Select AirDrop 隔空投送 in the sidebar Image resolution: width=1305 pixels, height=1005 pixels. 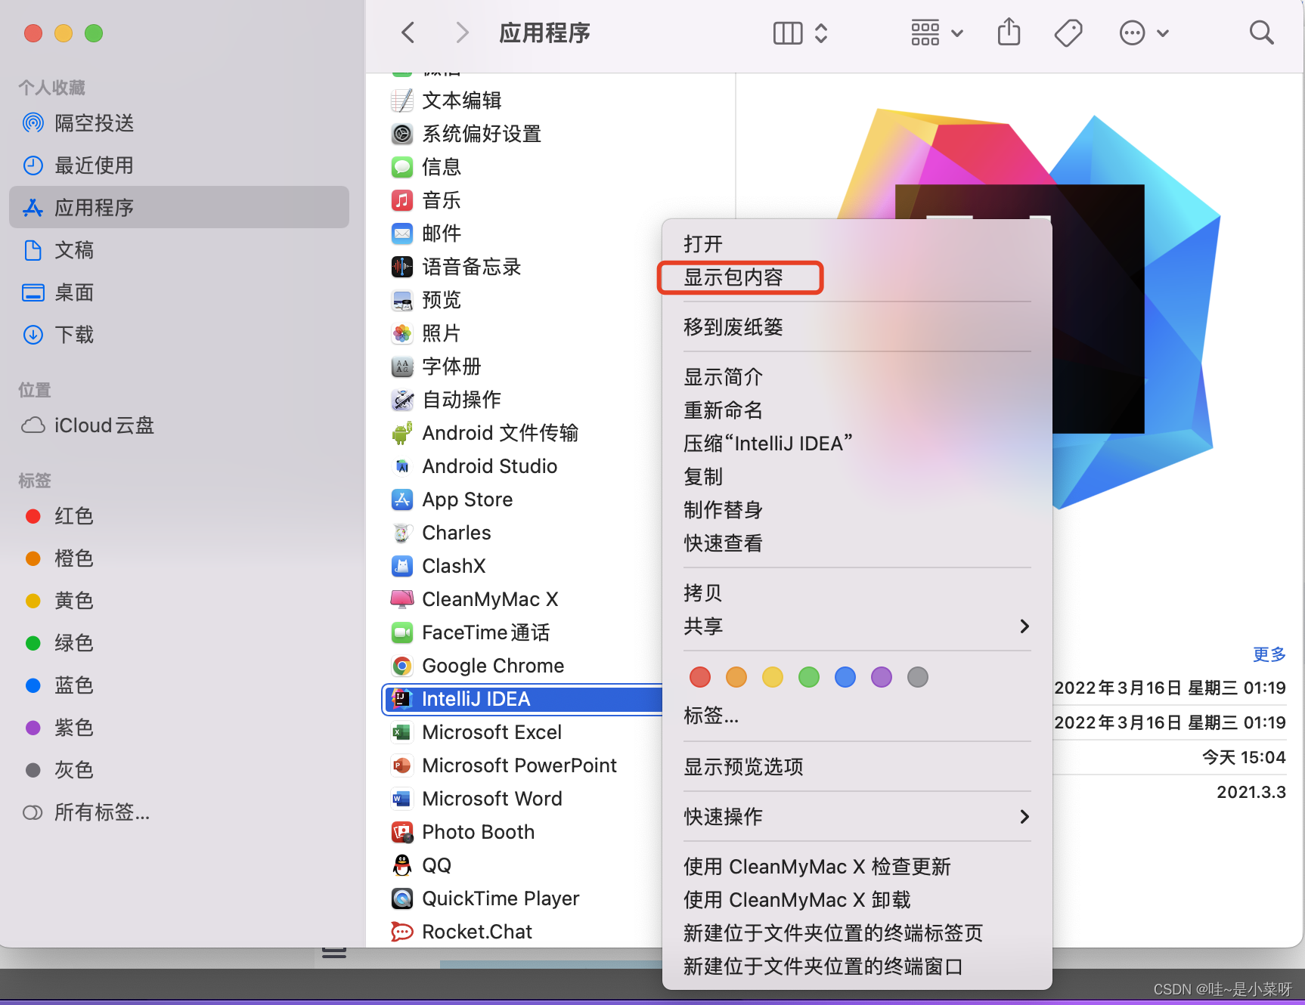tap(179, 123)
